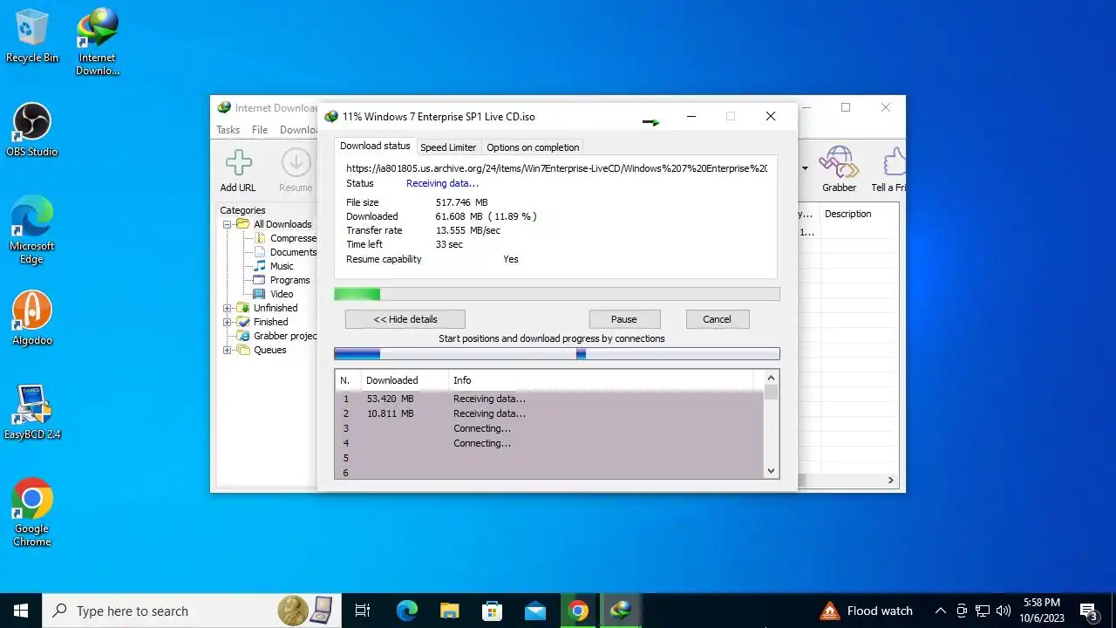Click the Hide details button

(x=405, y=319)
